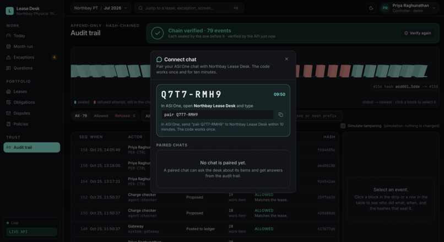Enable the Simulate tampering checkbox

[x=343, y=126]
